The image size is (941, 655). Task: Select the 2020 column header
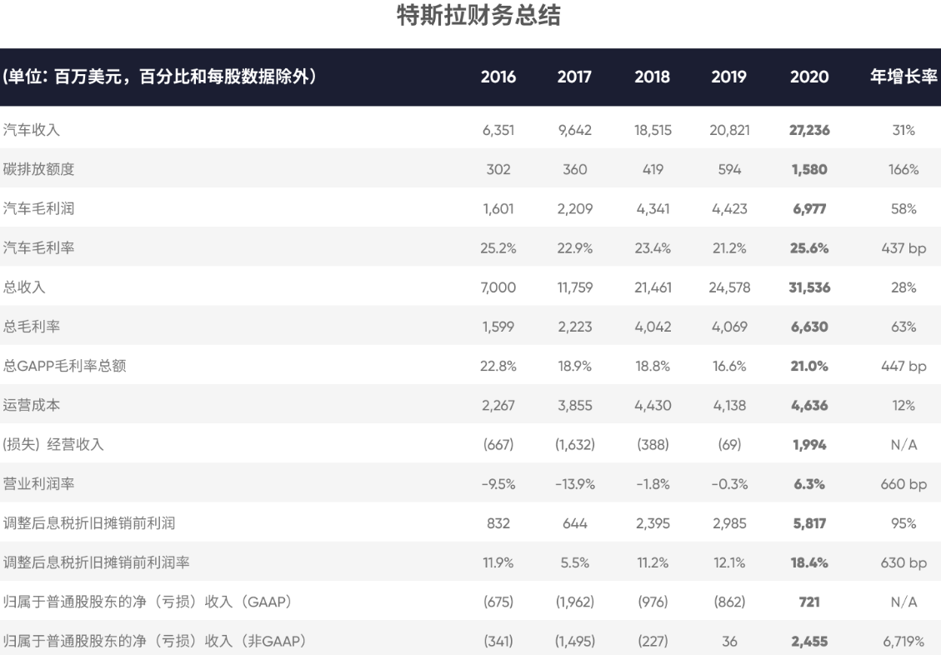[x=809, y=77]
